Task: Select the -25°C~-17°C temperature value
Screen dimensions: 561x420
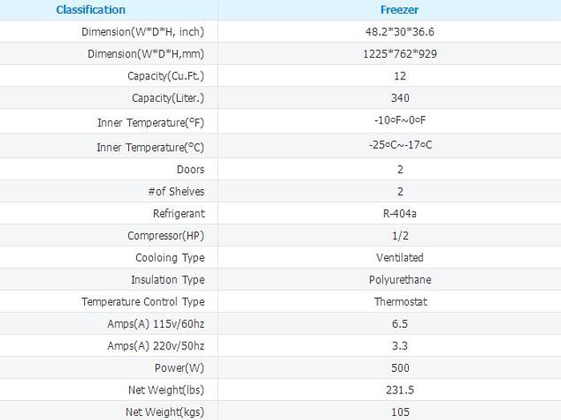Action: point(400,147)
